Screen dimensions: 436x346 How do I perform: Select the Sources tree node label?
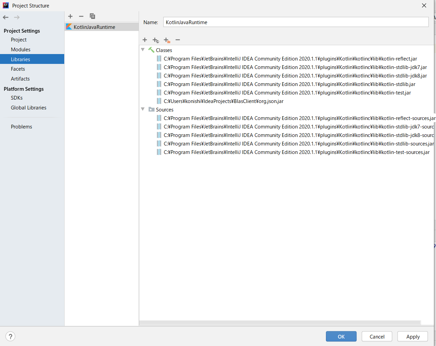pyautogui.click(x=164, y=109)
